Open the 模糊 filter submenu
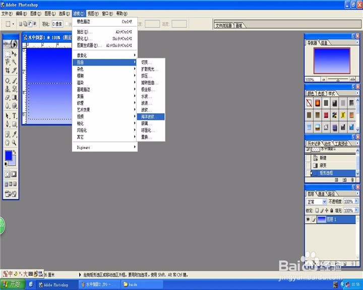The image size is (363, 290). [105, 76]
